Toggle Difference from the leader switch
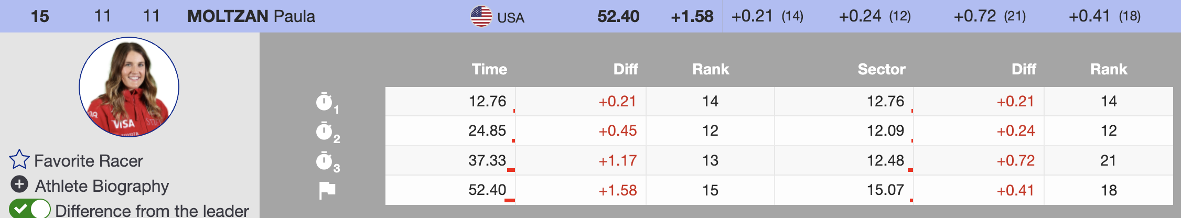 [29, 209]
